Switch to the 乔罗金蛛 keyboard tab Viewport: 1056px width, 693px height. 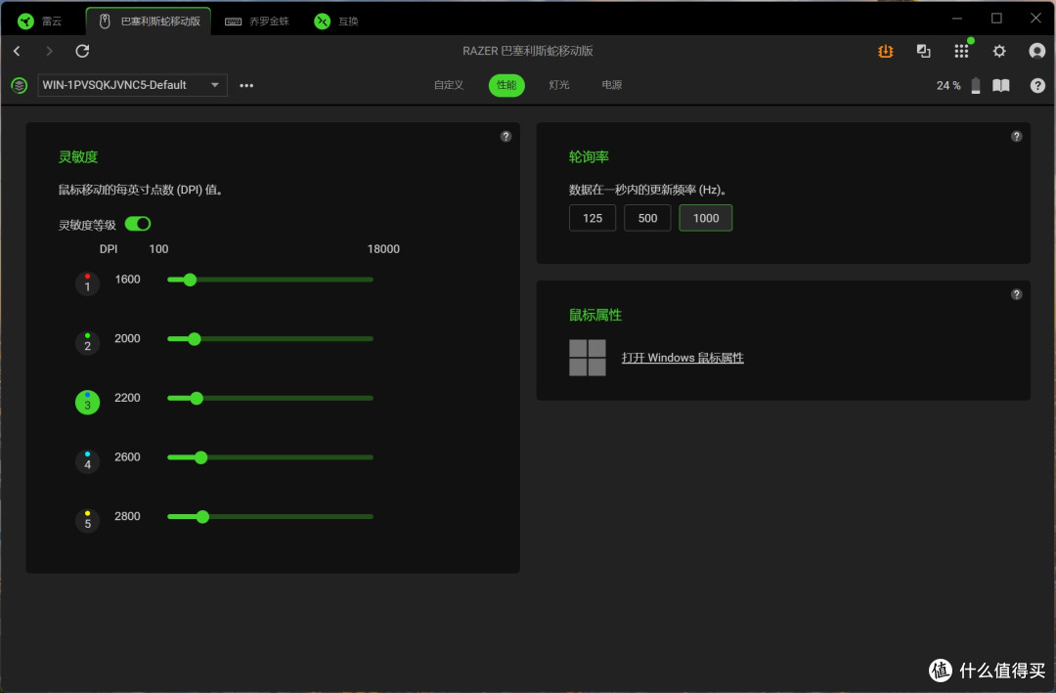[258, 21]
